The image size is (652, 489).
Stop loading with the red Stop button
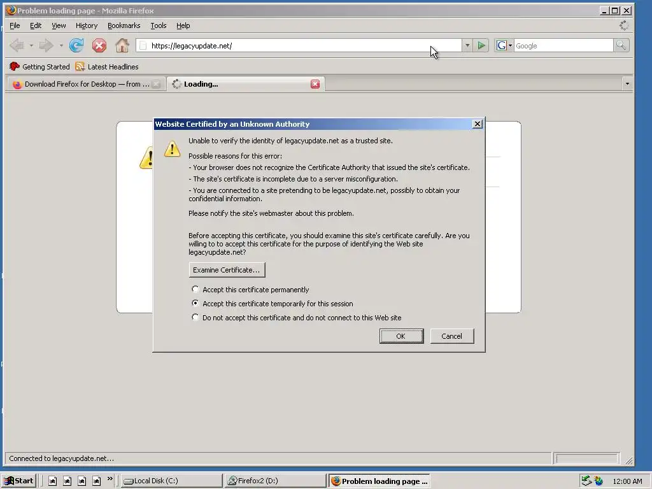(99, 45)
